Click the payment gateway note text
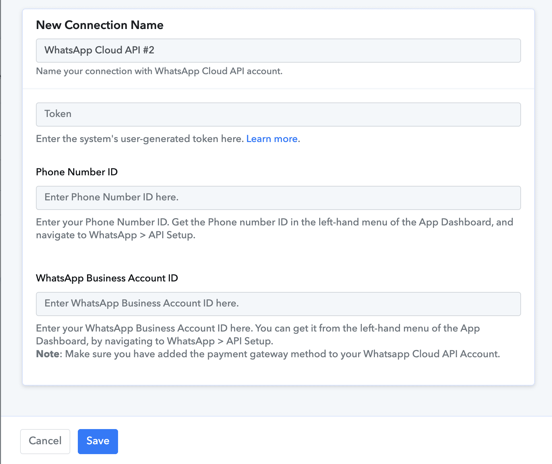 tap(282, 354)
